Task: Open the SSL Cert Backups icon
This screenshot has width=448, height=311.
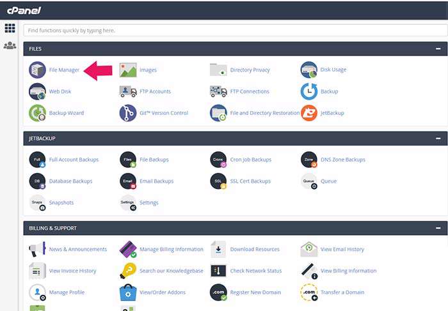Action: pos(218,181)
